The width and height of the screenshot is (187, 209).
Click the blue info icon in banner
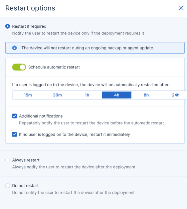coord(14,48)
